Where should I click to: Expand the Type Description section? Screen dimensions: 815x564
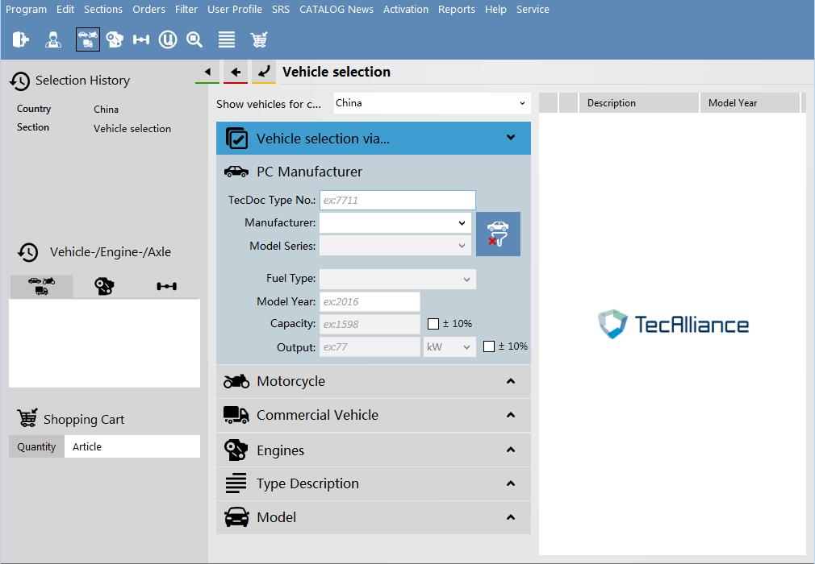(x=511, y=483)
